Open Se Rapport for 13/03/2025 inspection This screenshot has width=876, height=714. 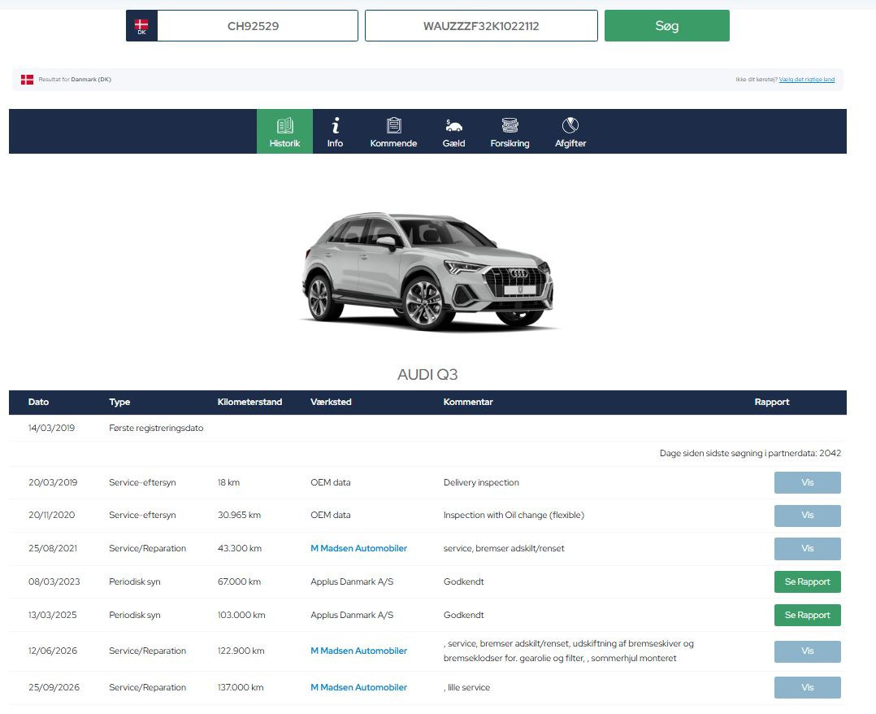click(x=807, y=615)
